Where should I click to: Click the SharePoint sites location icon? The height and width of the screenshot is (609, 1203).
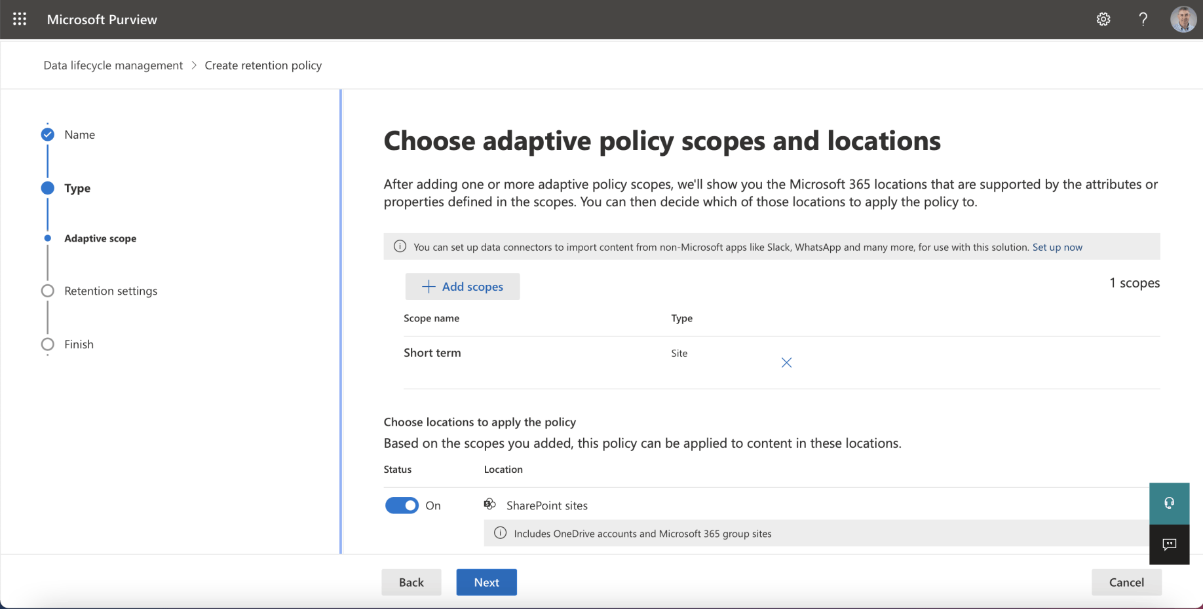489,504
